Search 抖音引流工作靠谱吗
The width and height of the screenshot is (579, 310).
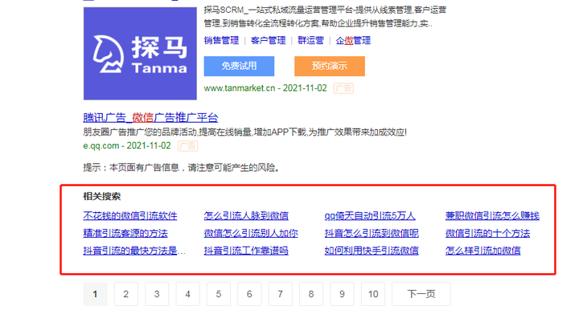pos(246,251)
